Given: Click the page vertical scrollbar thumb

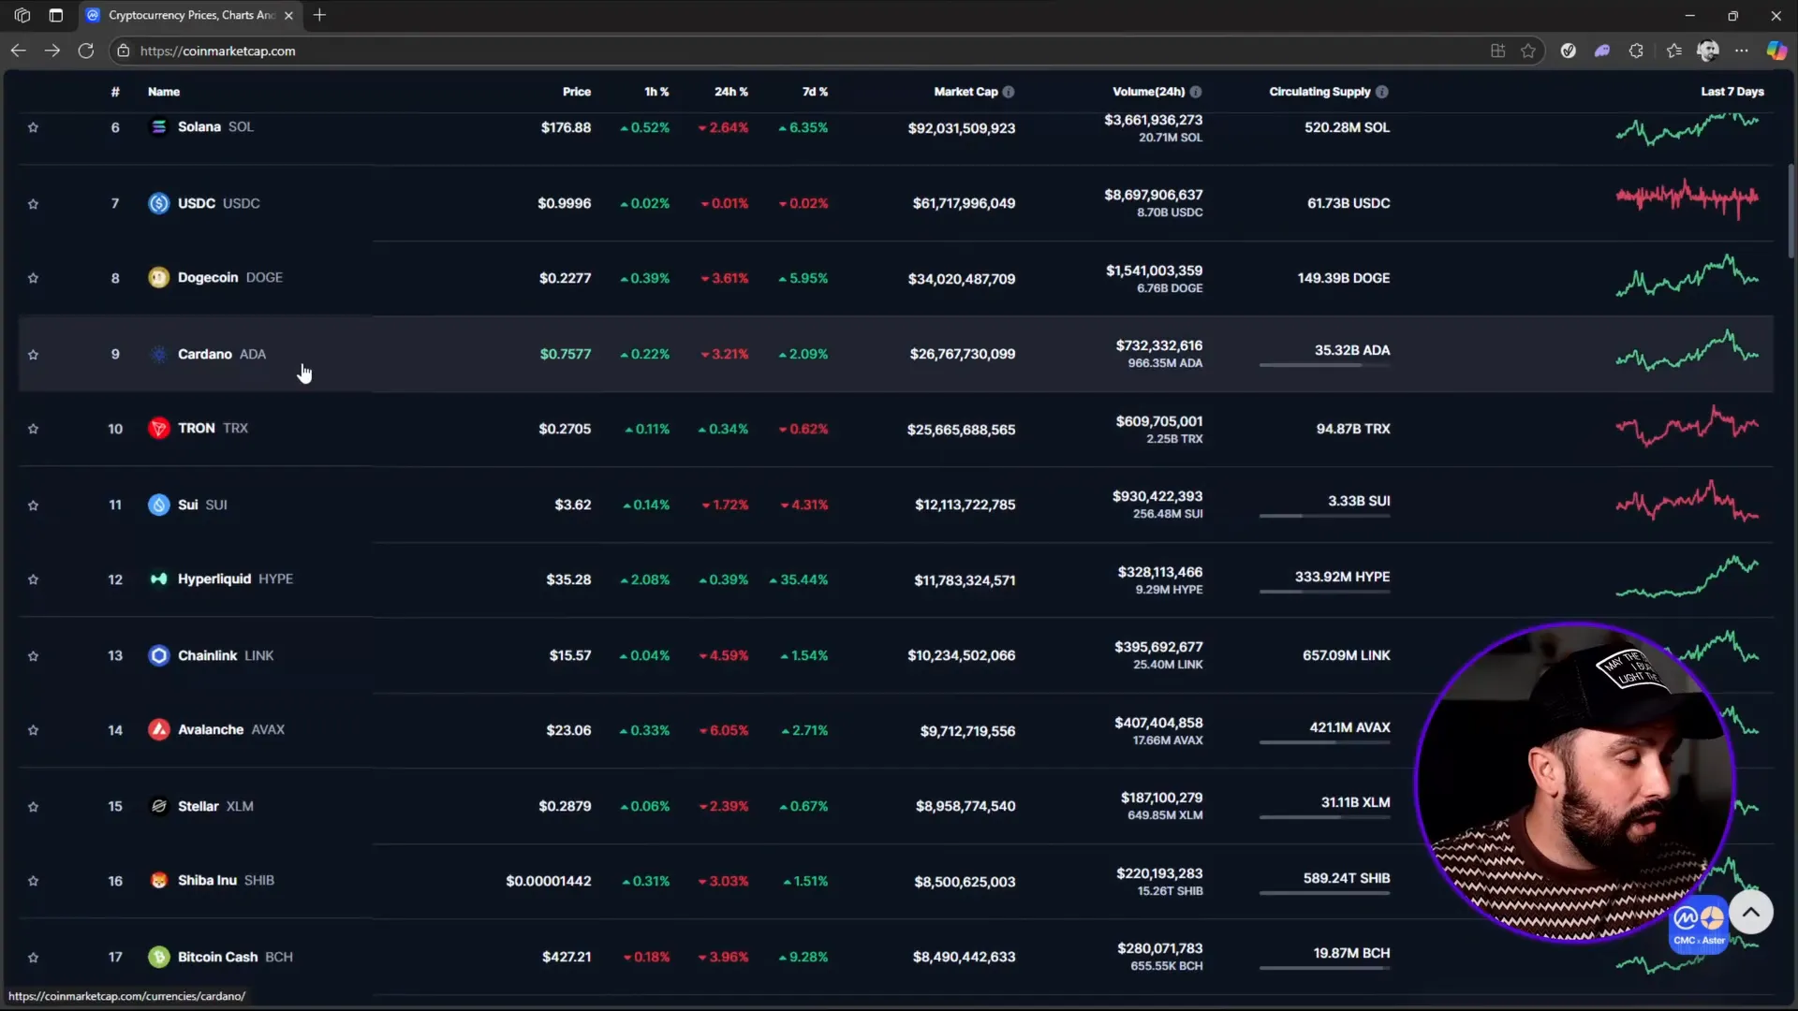Looking at the screenshot, I should (x=1791, y=211).
